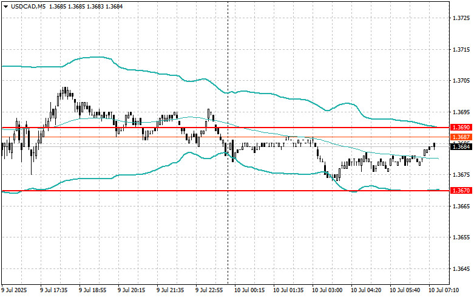Viewport: 474px width, 297px height.
Task: Click the black 1.3684 current price label
Action: tap(461, 147)
